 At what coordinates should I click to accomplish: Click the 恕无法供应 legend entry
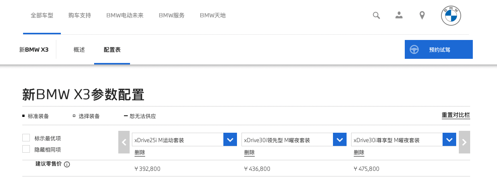(x=140, y=116)
